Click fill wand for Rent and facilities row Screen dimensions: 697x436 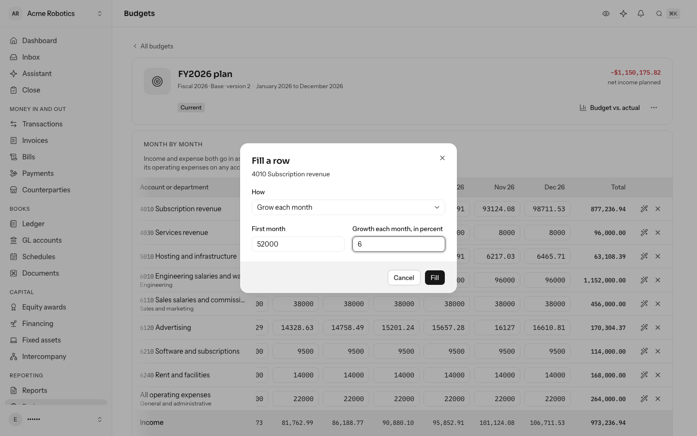pos(644,375)
